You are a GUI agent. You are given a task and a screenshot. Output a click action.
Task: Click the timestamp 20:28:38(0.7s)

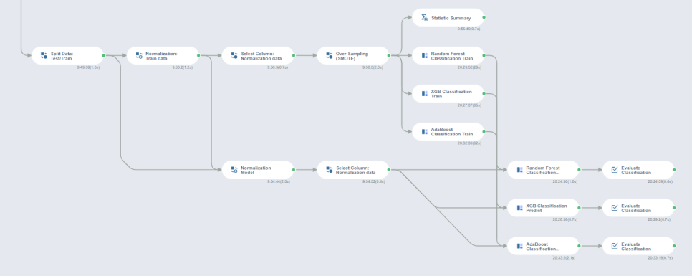point(565,219)
